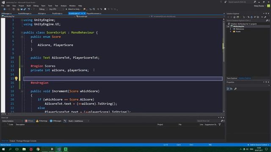271x152 pixels.
Task: Open the Tools menu
Action: [x=50, y=5]
